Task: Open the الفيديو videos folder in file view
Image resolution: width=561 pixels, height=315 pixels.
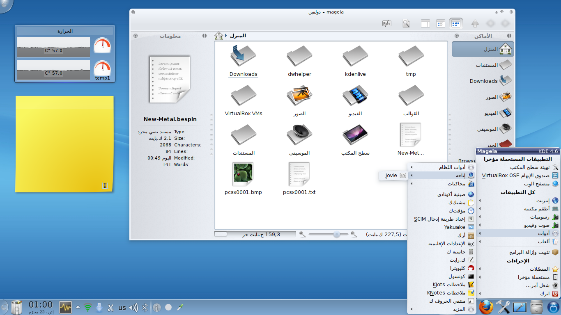Action: coord(355,100)
